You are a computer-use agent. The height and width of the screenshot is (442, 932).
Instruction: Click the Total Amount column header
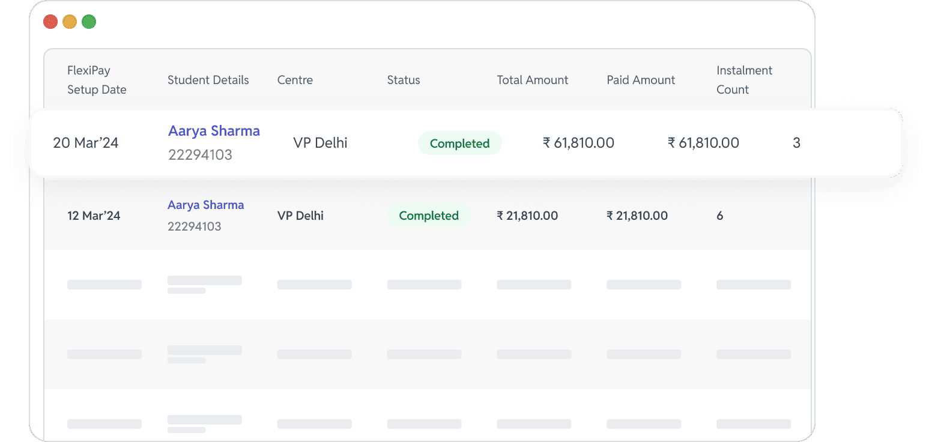(532, 80)
